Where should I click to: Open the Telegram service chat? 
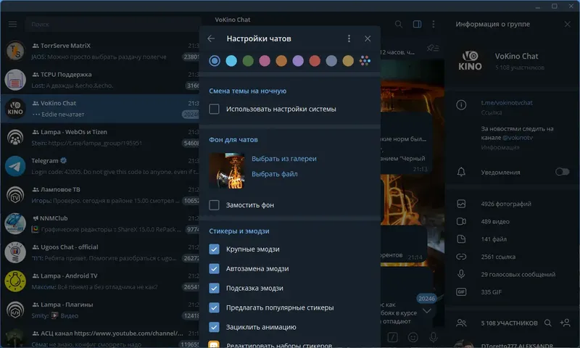pos(100,166)
